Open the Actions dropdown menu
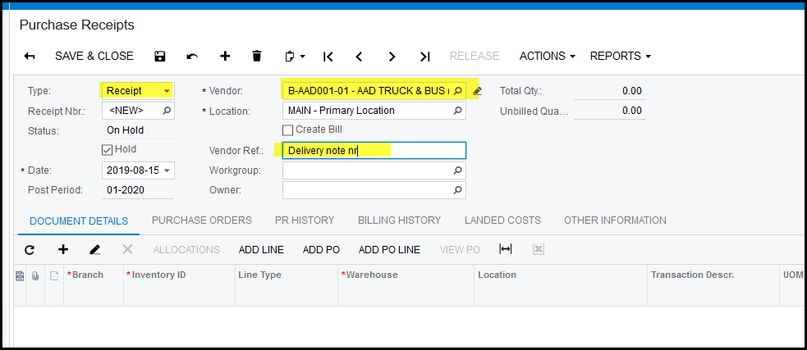 point(547,57)
